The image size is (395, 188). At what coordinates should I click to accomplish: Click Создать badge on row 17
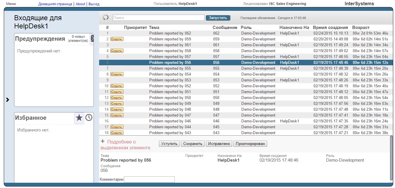(117, 127)
